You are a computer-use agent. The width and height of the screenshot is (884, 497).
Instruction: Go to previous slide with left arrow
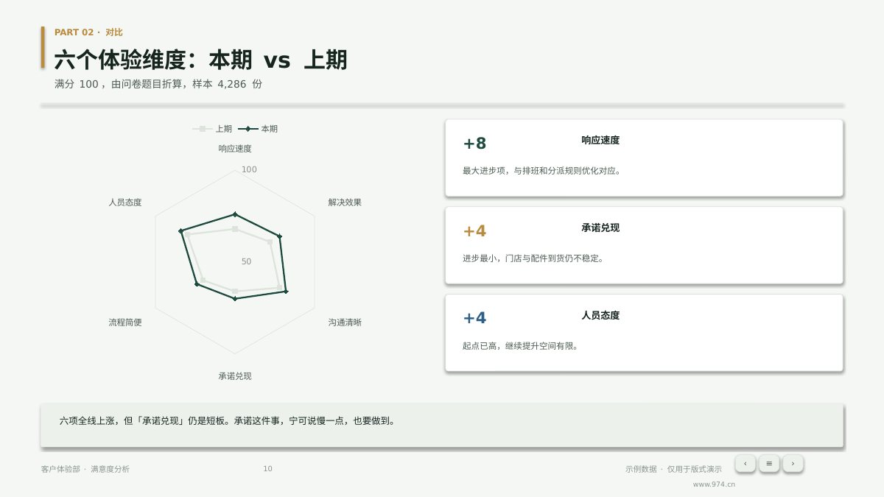745,463
